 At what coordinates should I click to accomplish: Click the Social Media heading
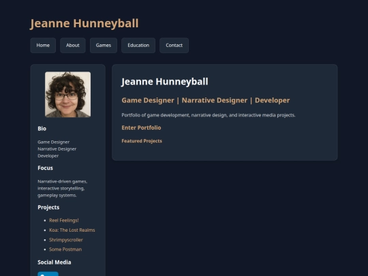(55, 262)
